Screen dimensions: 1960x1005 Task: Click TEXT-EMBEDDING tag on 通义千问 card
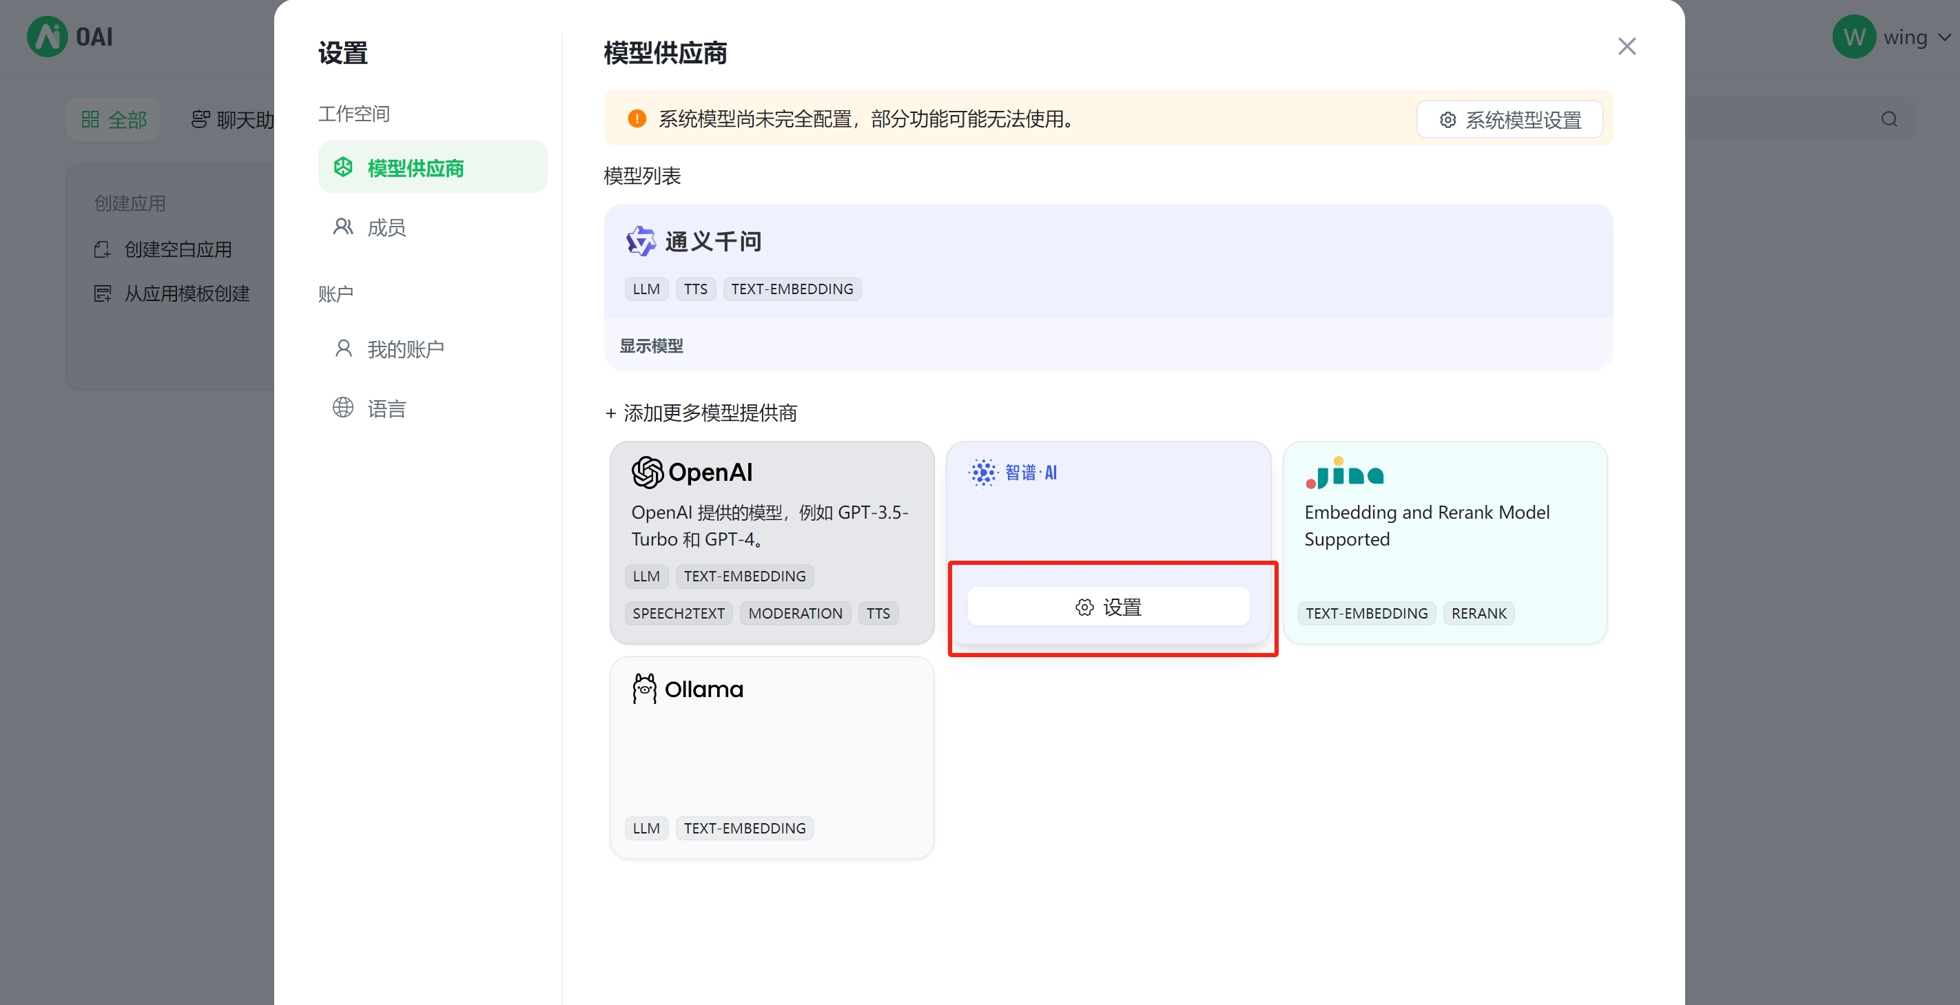click(792, 289)
